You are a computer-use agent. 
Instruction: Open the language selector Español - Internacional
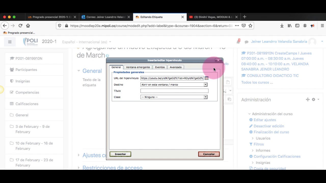coord(87,42)
